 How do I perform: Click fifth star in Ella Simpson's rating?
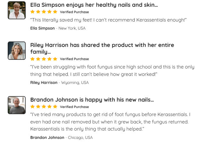55,12
